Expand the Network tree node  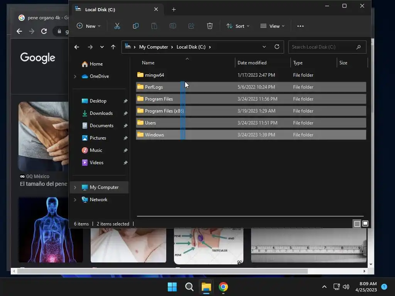click(75, 200)
